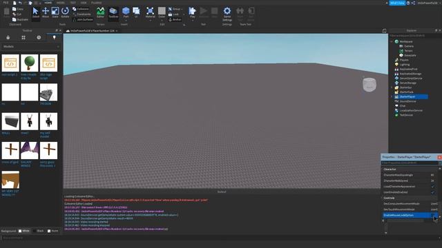Click the undo arrow in title bar
442x248 pixels.
point(20,3)
